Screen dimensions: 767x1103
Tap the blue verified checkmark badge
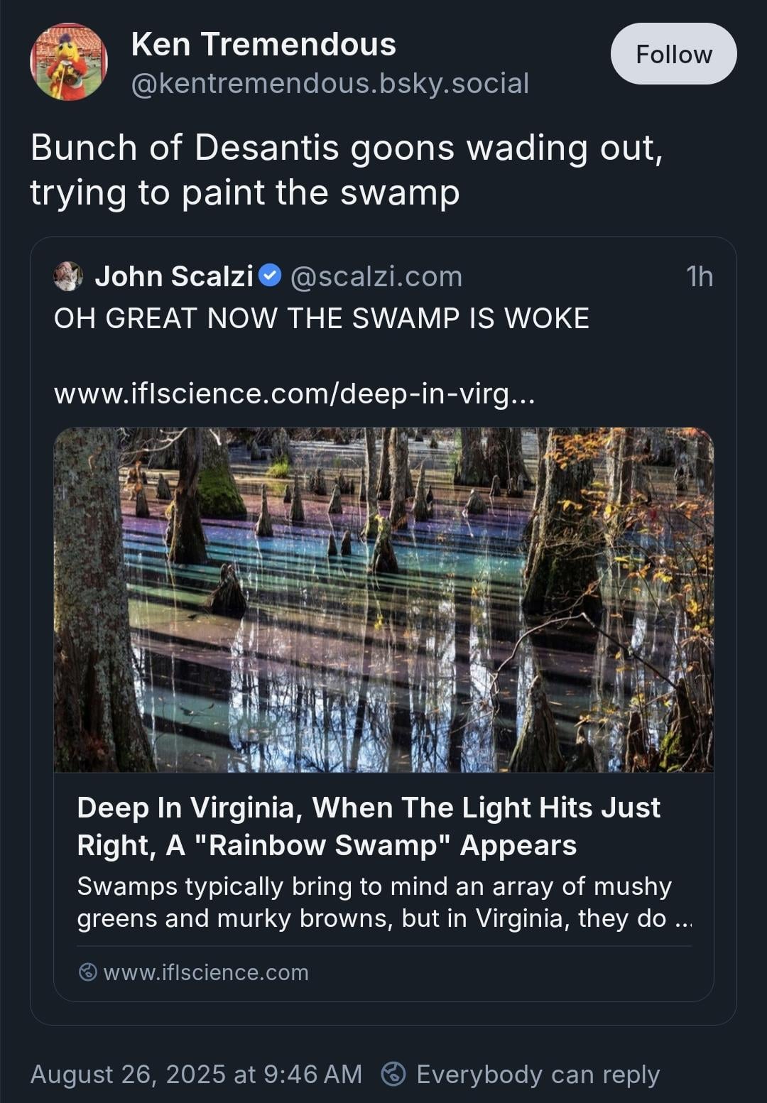coord(270,276)
